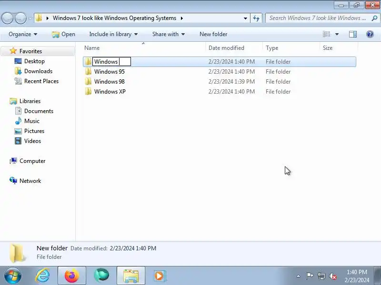Open the address bar previous locations dropdown
The width and height of the screenshot is (381, 285).
tap(245, 18)
